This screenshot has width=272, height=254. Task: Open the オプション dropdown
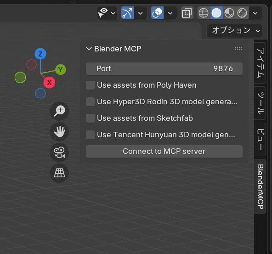pos(234,30)
